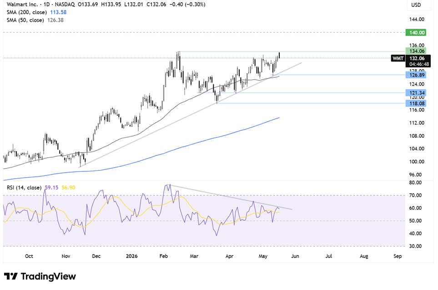Click the 2026 date axis label

(x=132, y=256)
